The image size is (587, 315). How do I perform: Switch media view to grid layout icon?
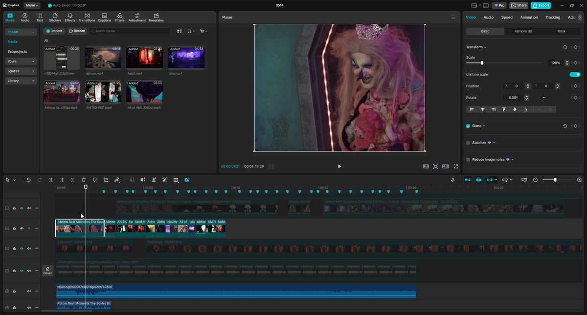[x=179, y=31]
